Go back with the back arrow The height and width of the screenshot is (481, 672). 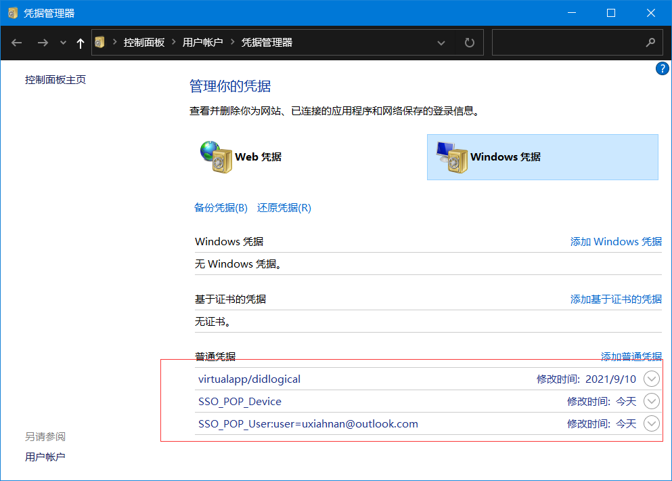coord(17,43)
